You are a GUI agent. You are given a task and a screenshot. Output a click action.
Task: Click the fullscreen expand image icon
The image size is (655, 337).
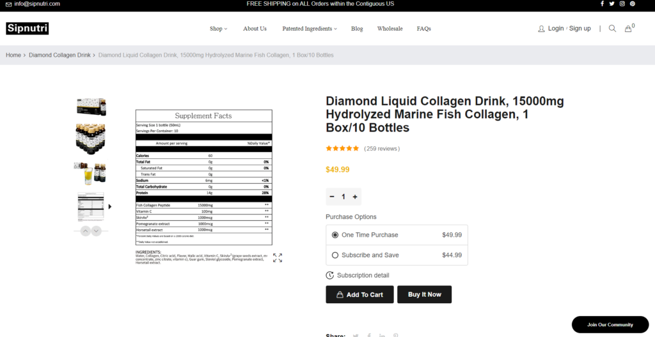tap(278, 258)
